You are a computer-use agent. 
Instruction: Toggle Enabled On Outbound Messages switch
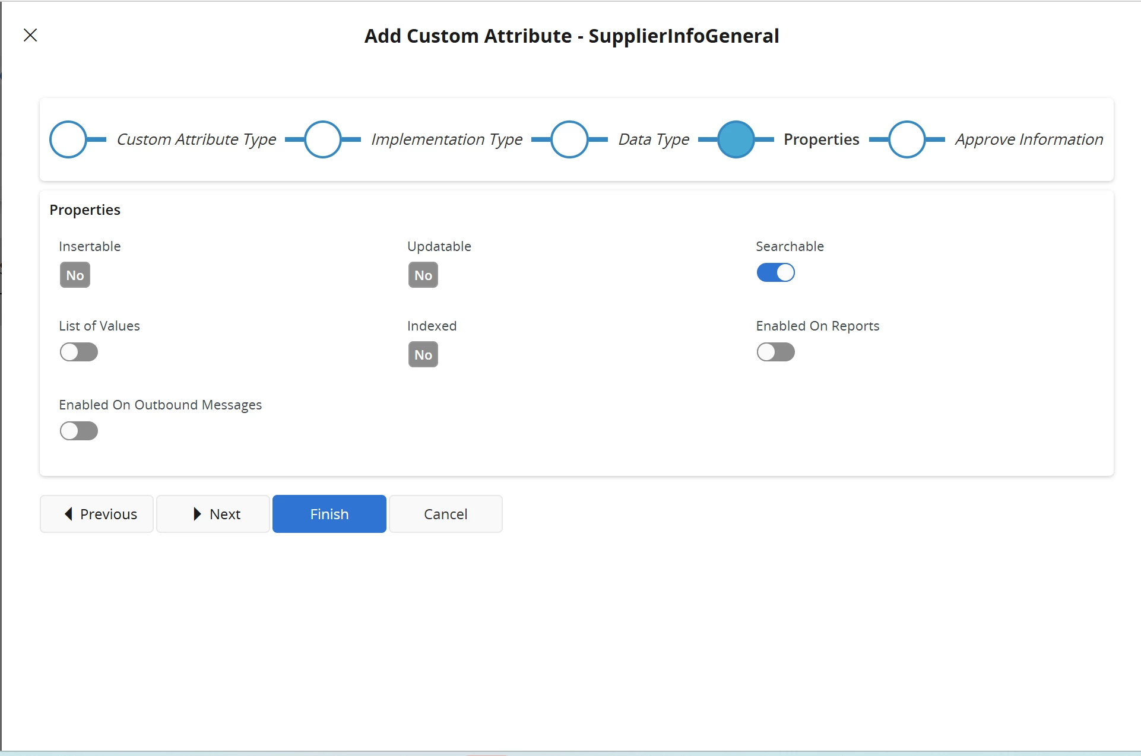[x=79, y=431]
